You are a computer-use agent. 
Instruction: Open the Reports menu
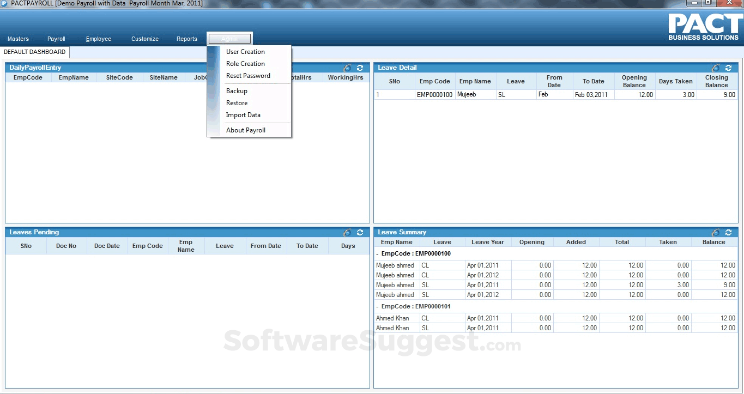point(186,39)
